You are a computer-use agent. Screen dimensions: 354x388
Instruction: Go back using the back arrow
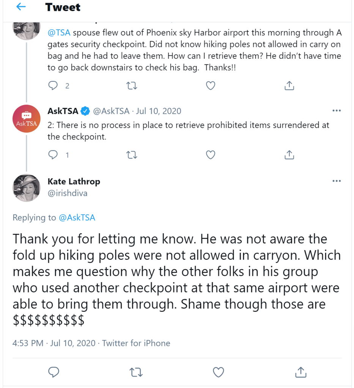pos(21,6)
